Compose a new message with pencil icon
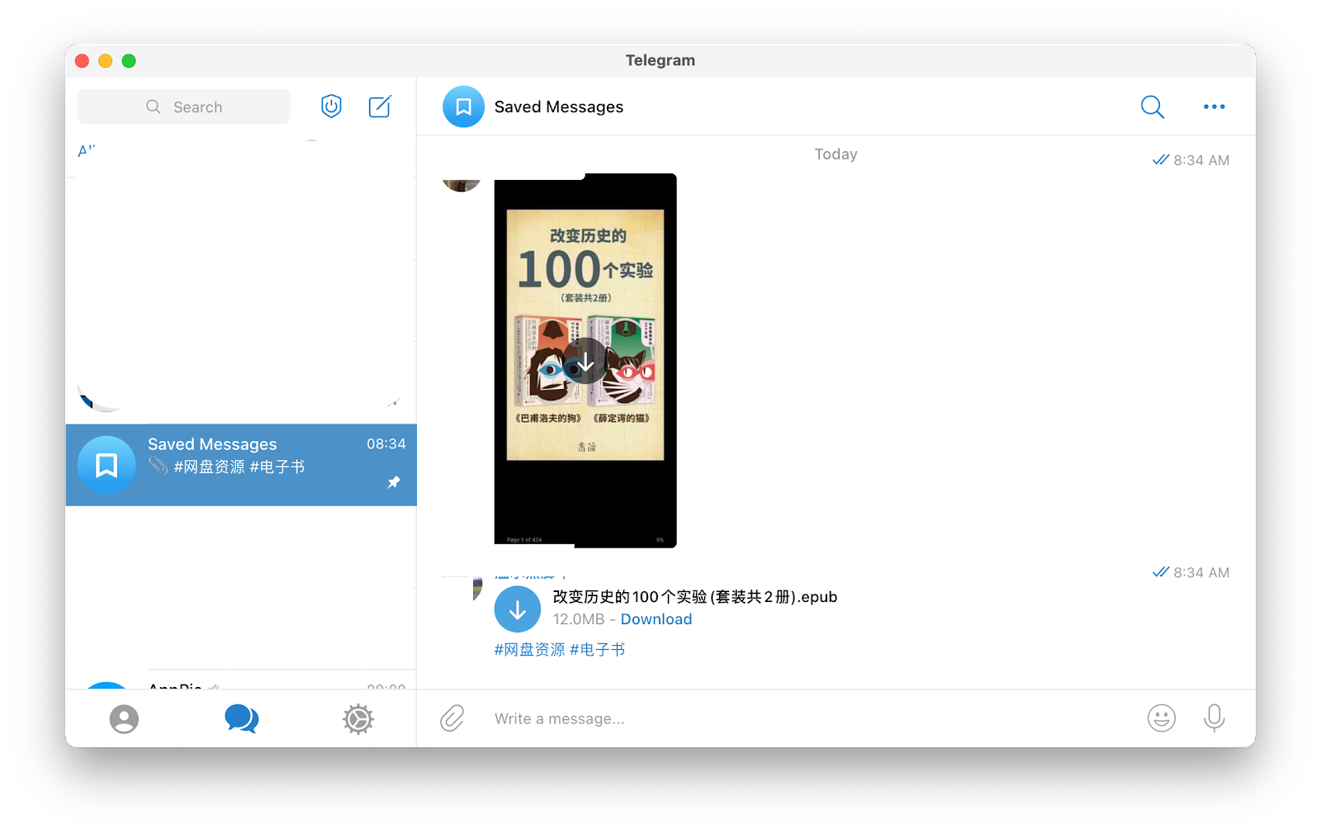Viewport: 1321px width, 834px height. [x=380, y=107]
